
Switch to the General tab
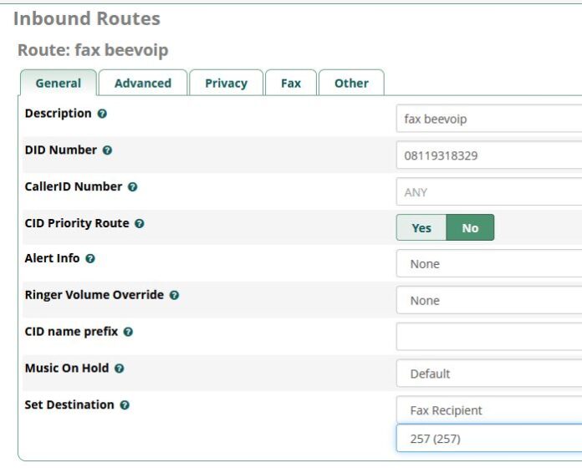59,83
